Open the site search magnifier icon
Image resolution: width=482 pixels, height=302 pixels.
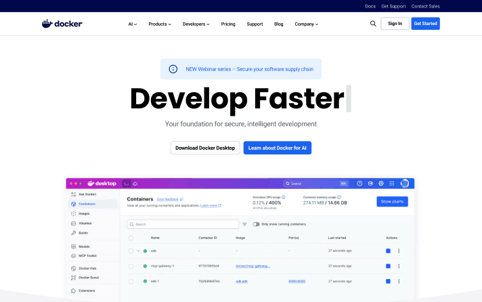373,24
